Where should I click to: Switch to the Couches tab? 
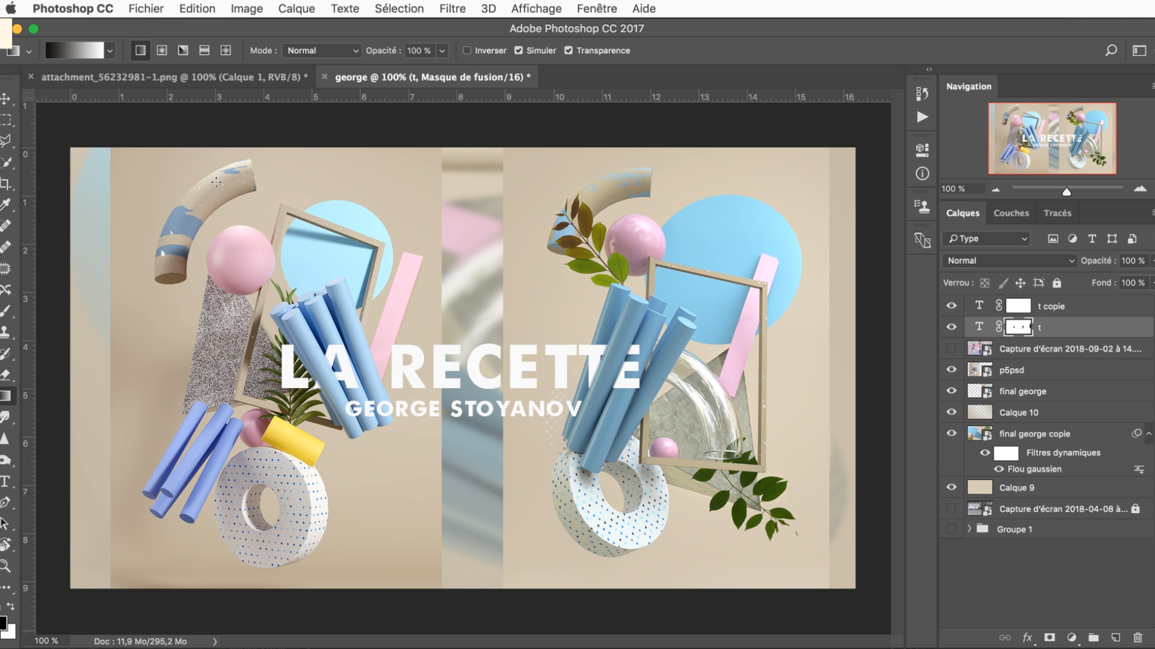tap(1011, 213)
